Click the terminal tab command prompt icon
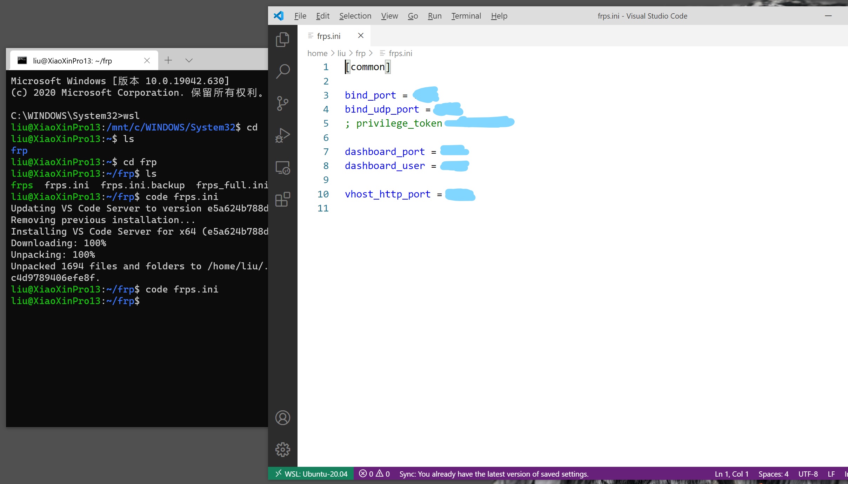The image size is (848, 484). click(x=22, y=60)
